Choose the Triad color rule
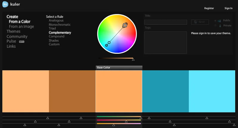The width and height of the screenshot is (238, 128). 52,28
